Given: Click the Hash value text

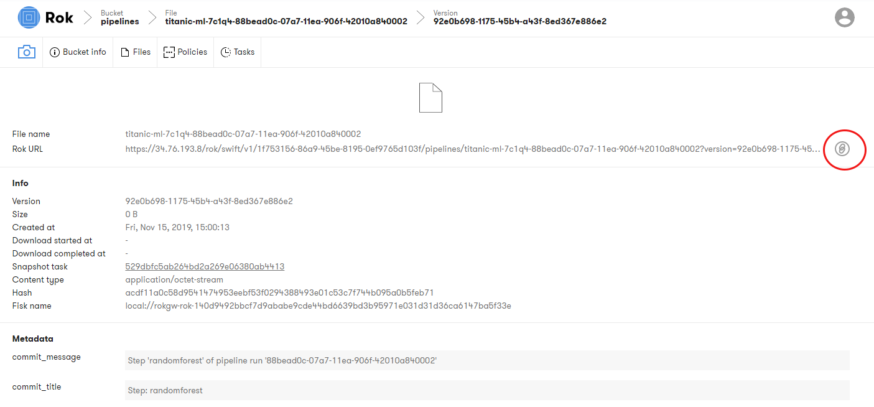Looking at the screenshot, I should [x=279, y=292].
